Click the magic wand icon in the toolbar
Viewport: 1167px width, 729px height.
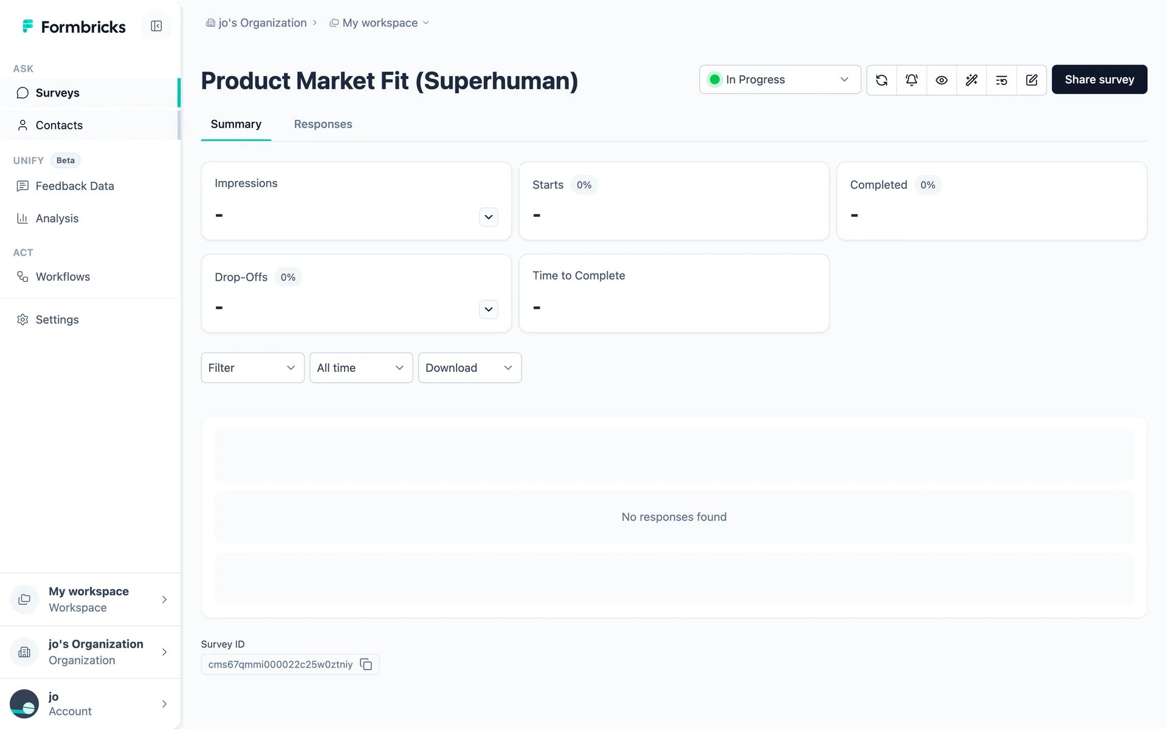pos(971,80)
